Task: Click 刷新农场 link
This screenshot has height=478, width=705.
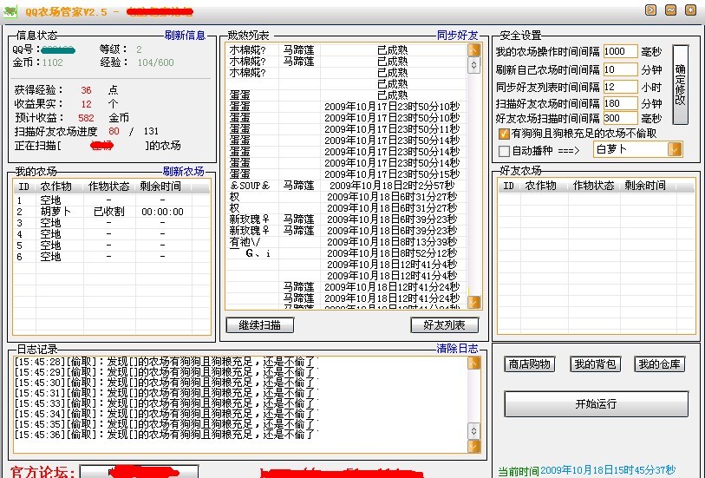Action: (x=184, y=171)
